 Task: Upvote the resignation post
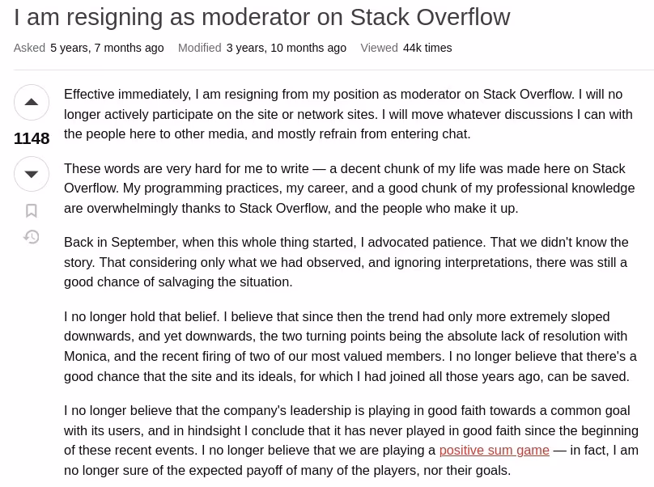click(32, 102)
